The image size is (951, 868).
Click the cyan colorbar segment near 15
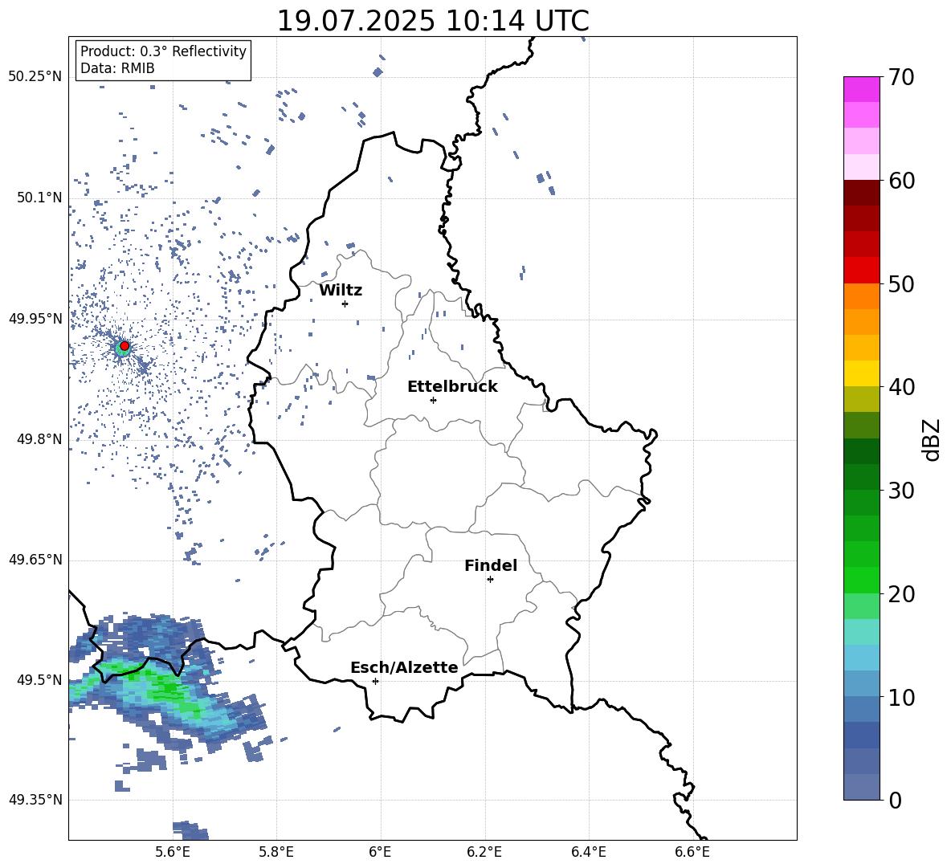(861, 657)
